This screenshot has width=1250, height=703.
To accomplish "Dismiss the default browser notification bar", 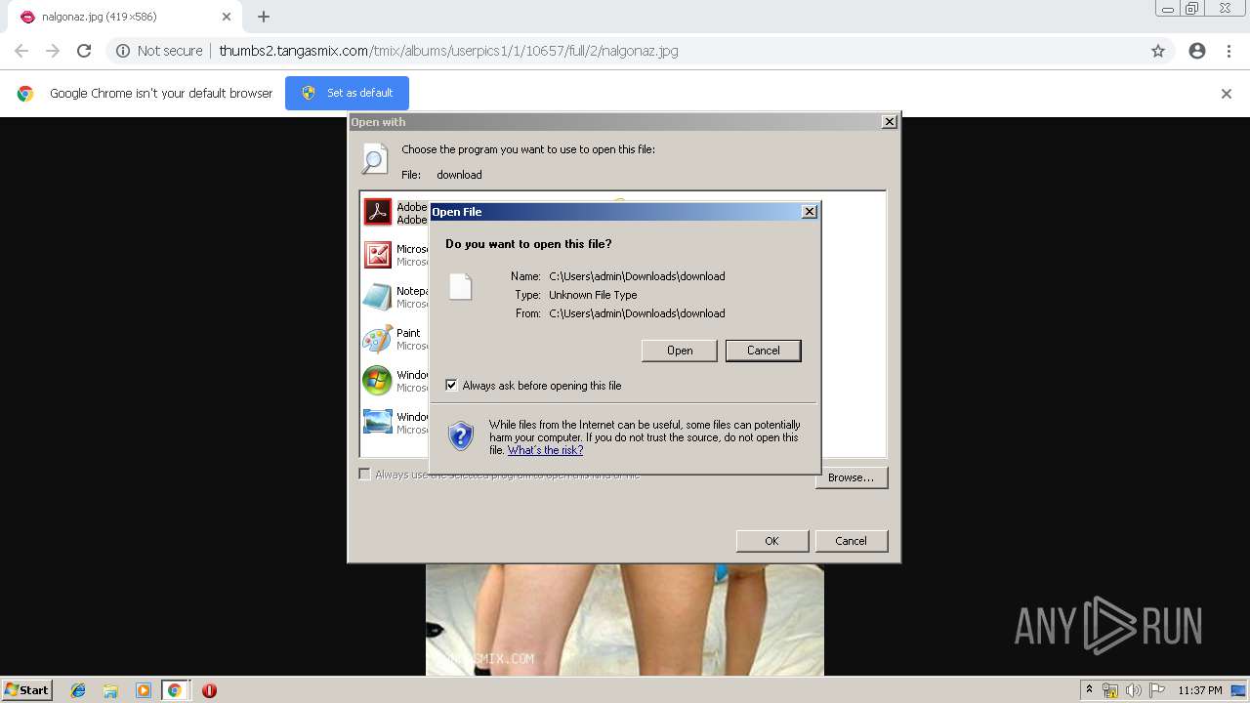I will (x=1227, y=94).
